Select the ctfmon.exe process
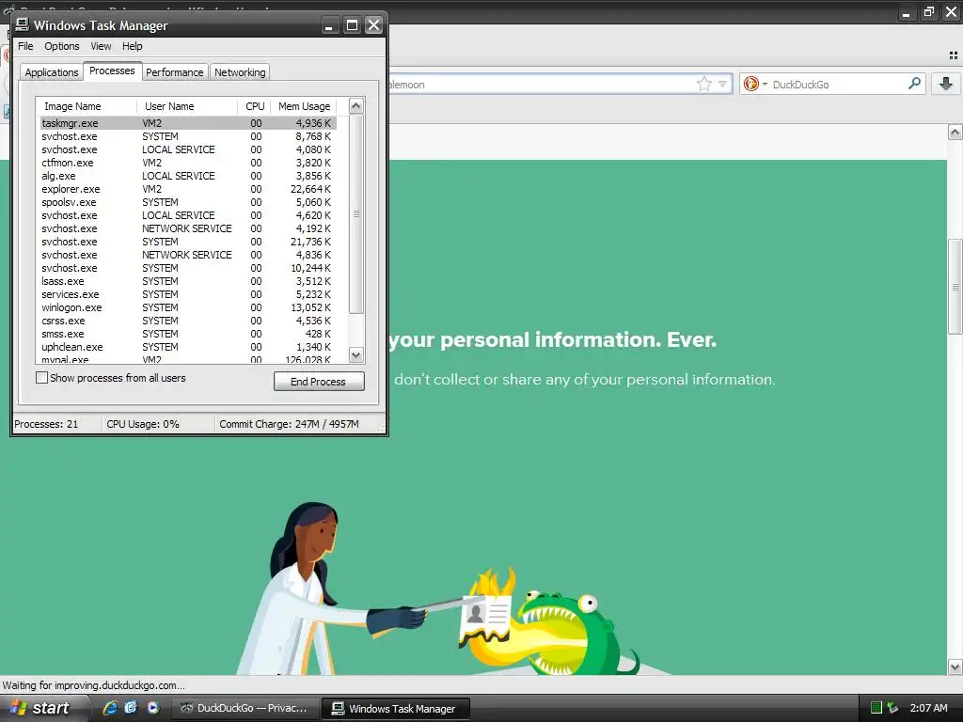Viewport: 963px width, 722px height. coord(188,163)
